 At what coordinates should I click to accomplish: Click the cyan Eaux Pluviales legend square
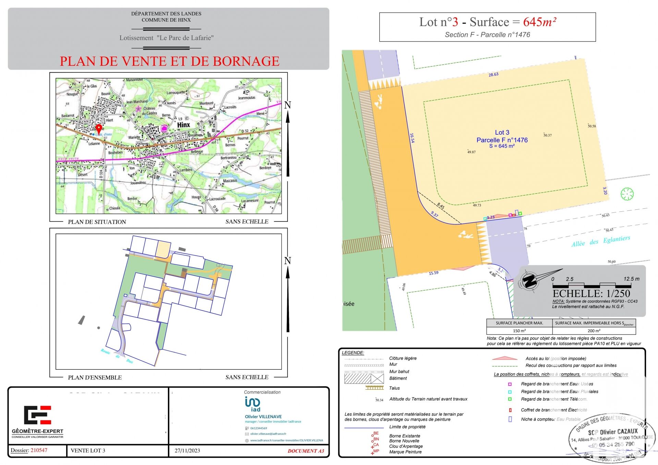(x=510, y=392)
